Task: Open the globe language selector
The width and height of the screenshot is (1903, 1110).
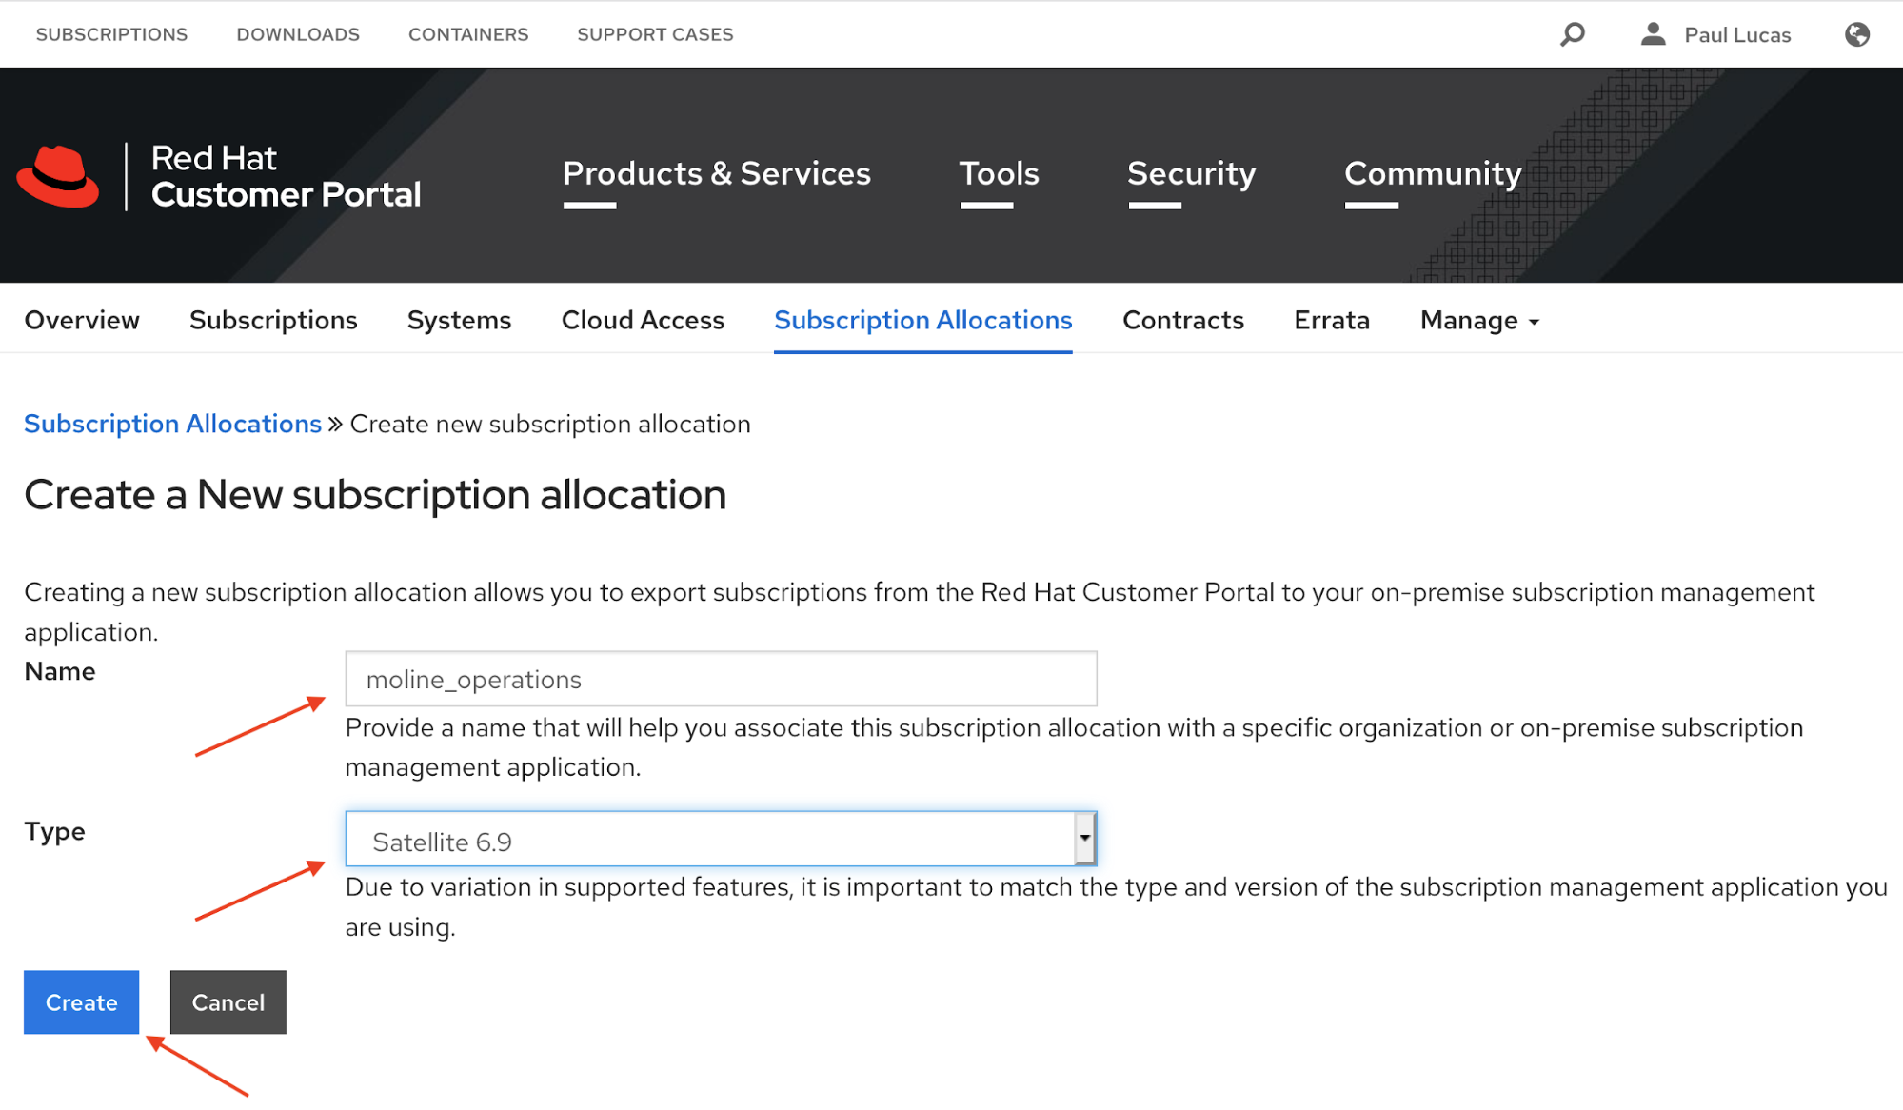Action: point(1856,34)
